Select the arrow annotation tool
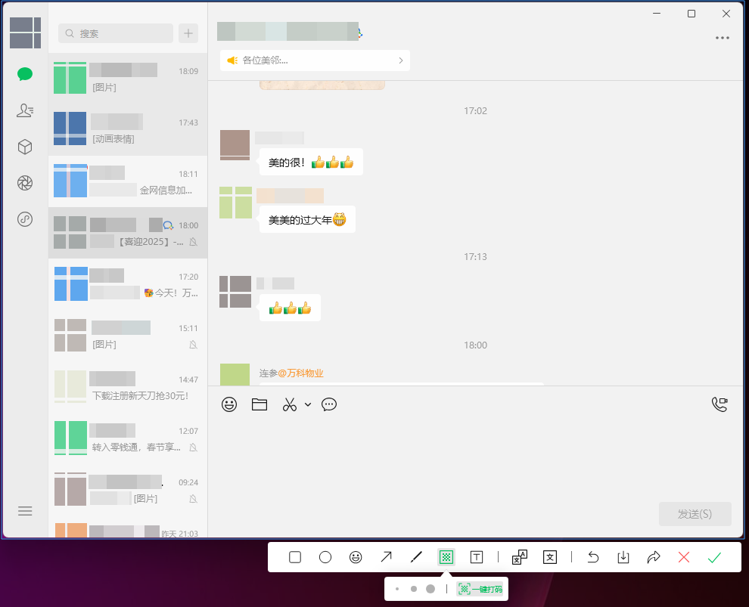 (386, 557)
